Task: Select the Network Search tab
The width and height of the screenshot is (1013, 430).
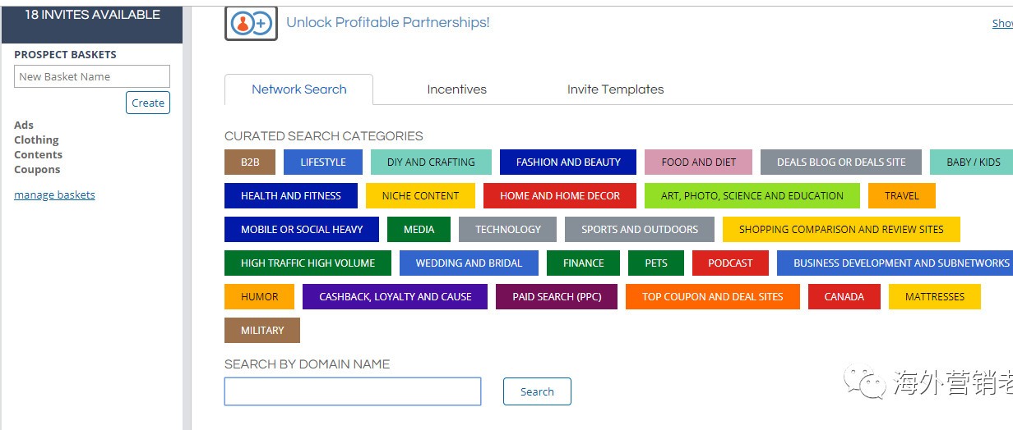Action: [298, 89]
